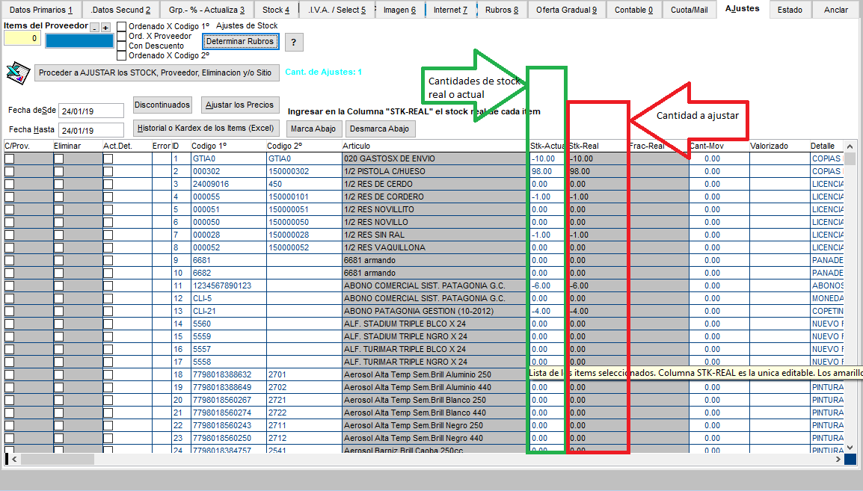Image resolution: width=863 pixels, height=491 pixels.
Task: Open help with the question mark button
Action: (x=295, y=43)
